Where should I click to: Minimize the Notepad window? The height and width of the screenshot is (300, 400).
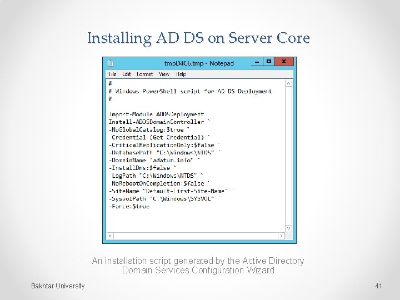(257, 62)
